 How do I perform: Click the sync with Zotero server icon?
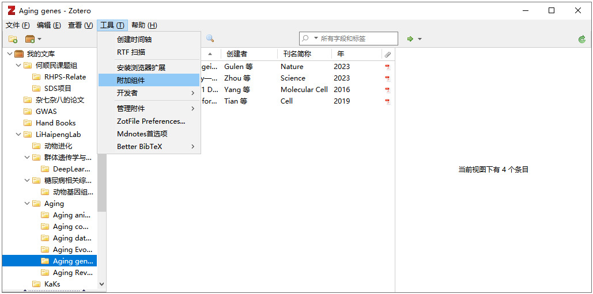582,39
